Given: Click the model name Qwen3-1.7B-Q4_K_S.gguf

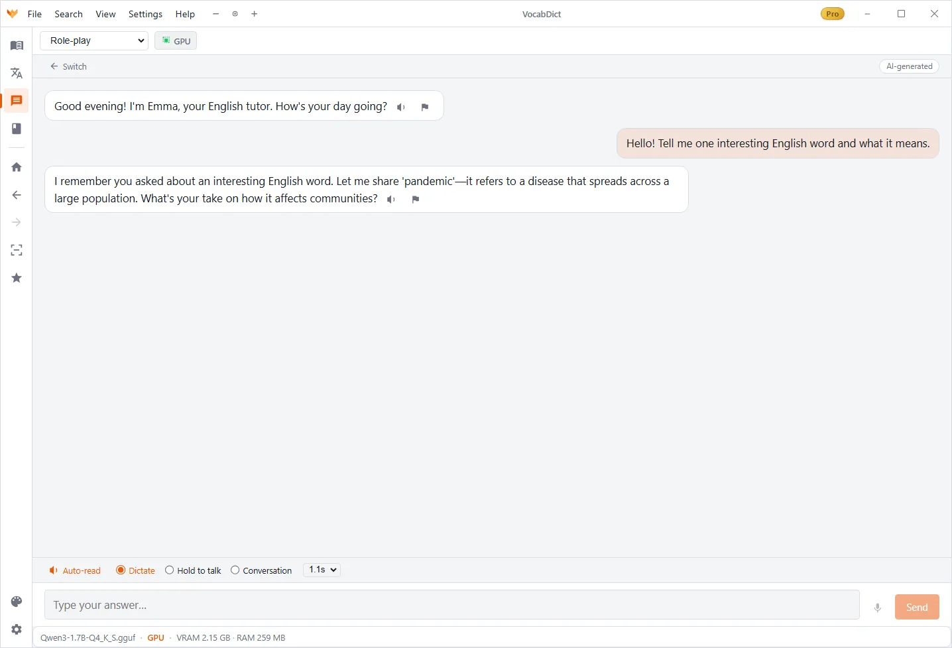Looking at the screenshot, I should coord(88,638).
